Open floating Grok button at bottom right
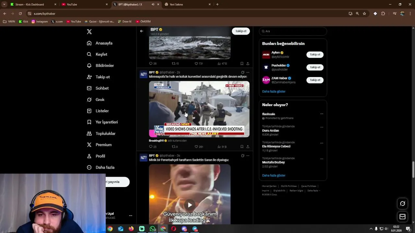 (x=402, y=204)
